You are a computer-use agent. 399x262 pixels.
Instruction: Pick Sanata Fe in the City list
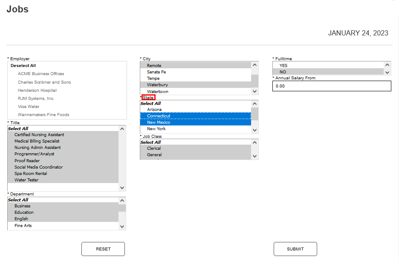point(156,72)
